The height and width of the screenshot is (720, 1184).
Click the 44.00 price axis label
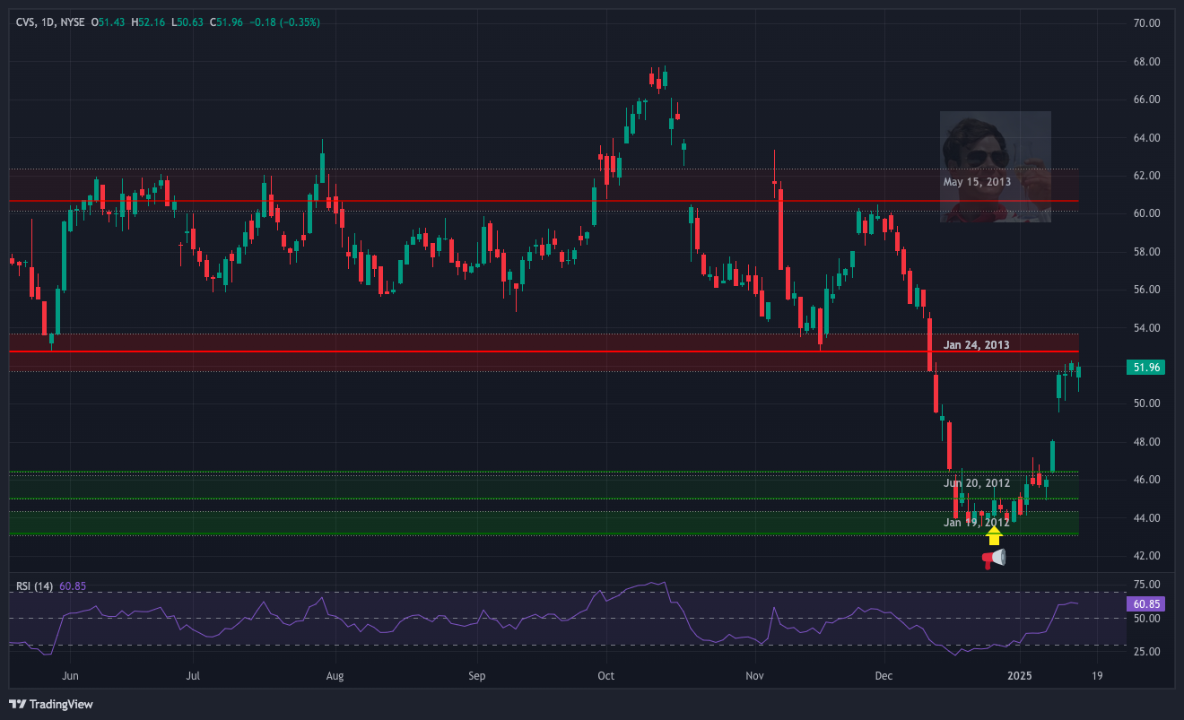pyautogui.click(x=1147, y=518)
